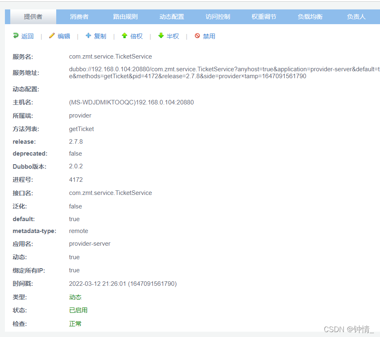Click the 已启用 status link
Viewport: 380px width, 337px height.
[x=78, y=310]
